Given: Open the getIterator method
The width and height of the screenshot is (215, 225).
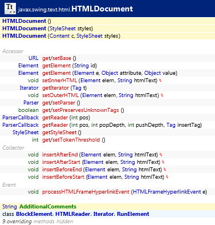Looking at the screenshot, I should tap(55, 88).
